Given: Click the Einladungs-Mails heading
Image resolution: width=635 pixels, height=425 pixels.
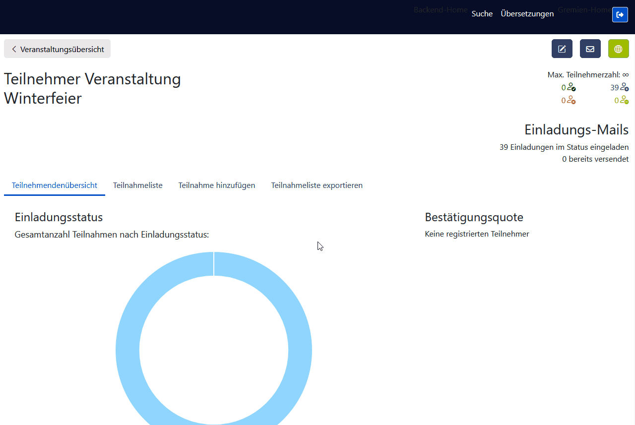Looking at the screenshot, I should pos(576,129).
